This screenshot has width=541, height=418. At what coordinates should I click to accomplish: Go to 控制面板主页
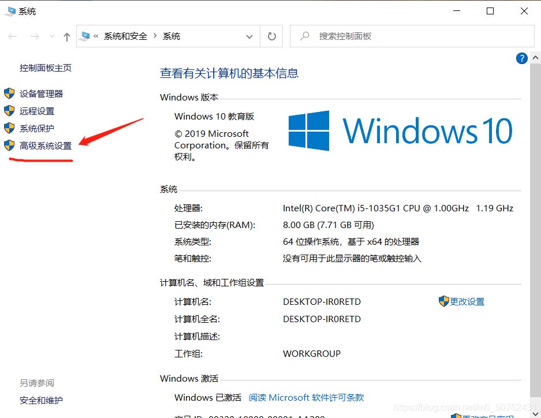tap(46, 68)
